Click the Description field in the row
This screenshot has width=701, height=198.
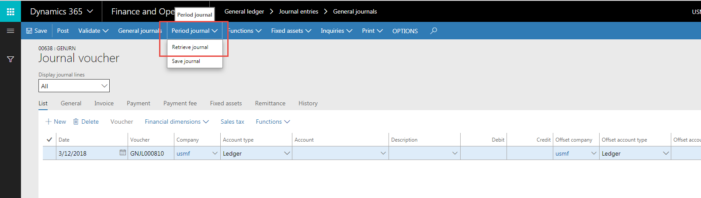pyautogui.click(x=420, y=153)
